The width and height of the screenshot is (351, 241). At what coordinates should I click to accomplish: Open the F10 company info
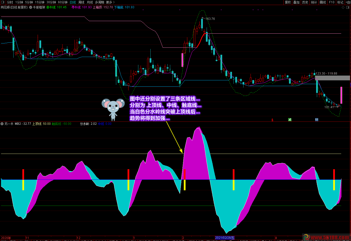coord(332,2)
